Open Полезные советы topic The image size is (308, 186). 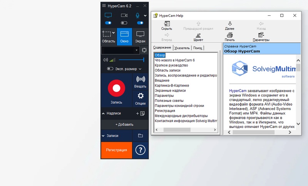[169, 101]
